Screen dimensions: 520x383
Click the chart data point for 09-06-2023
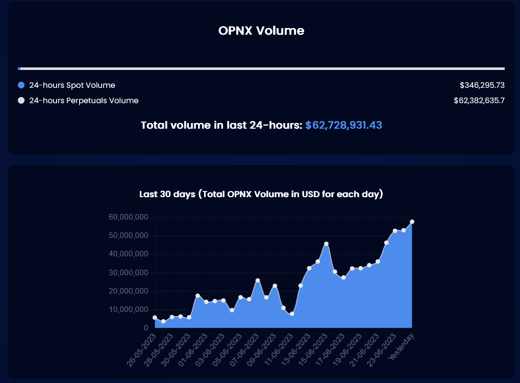pyautogui.click(x=275, y=286)
